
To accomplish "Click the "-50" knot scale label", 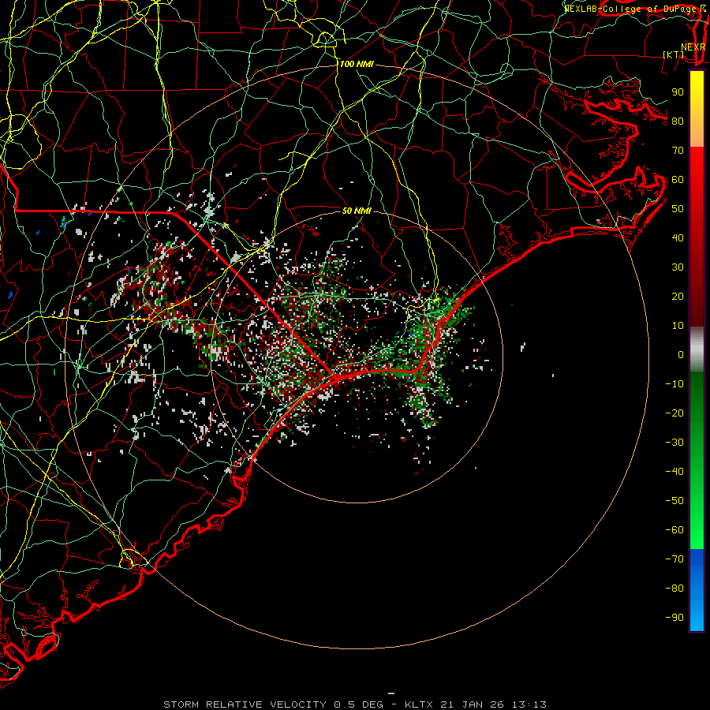I will [674, 501].
